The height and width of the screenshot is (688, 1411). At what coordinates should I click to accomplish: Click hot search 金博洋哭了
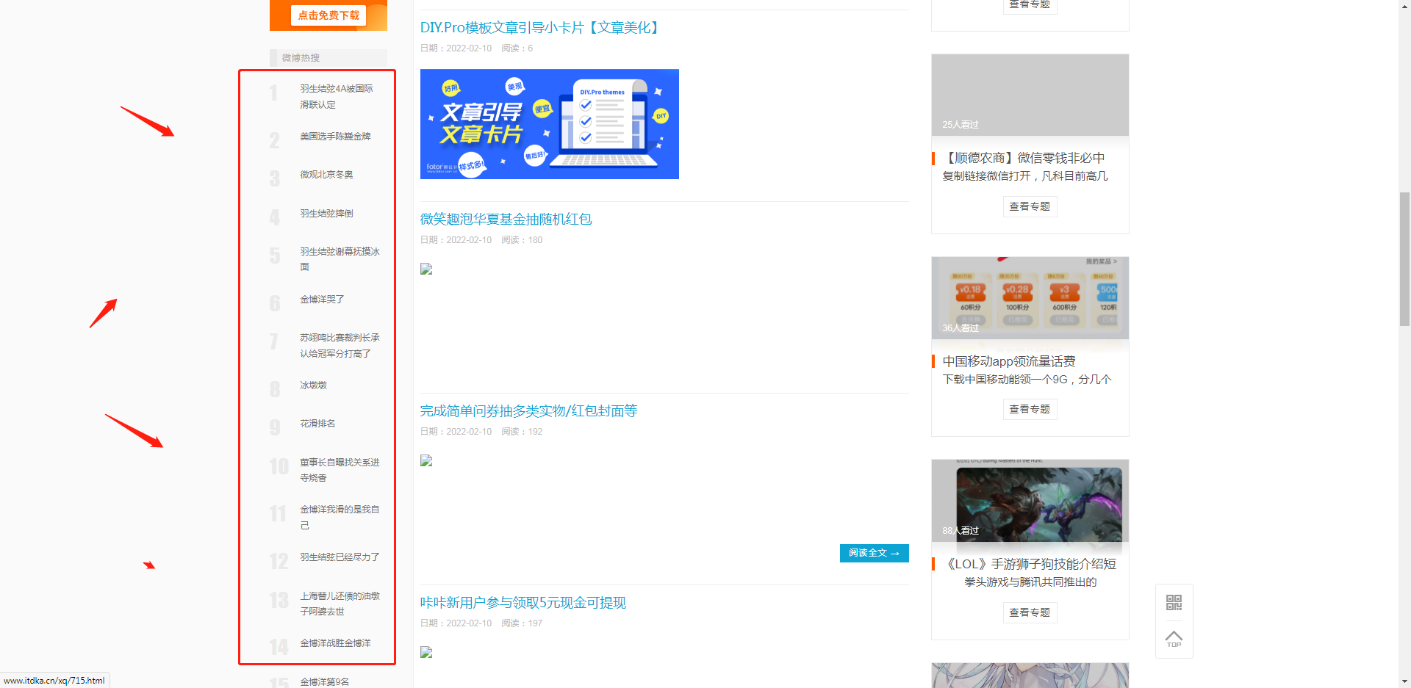322,300
